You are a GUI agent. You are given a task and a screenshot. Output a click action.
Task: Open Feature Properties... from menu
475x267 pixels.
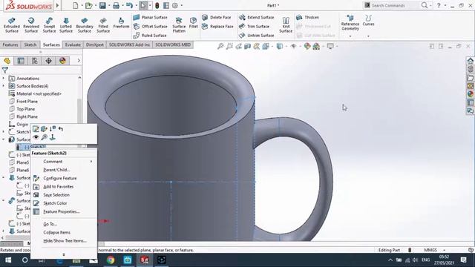64,211
